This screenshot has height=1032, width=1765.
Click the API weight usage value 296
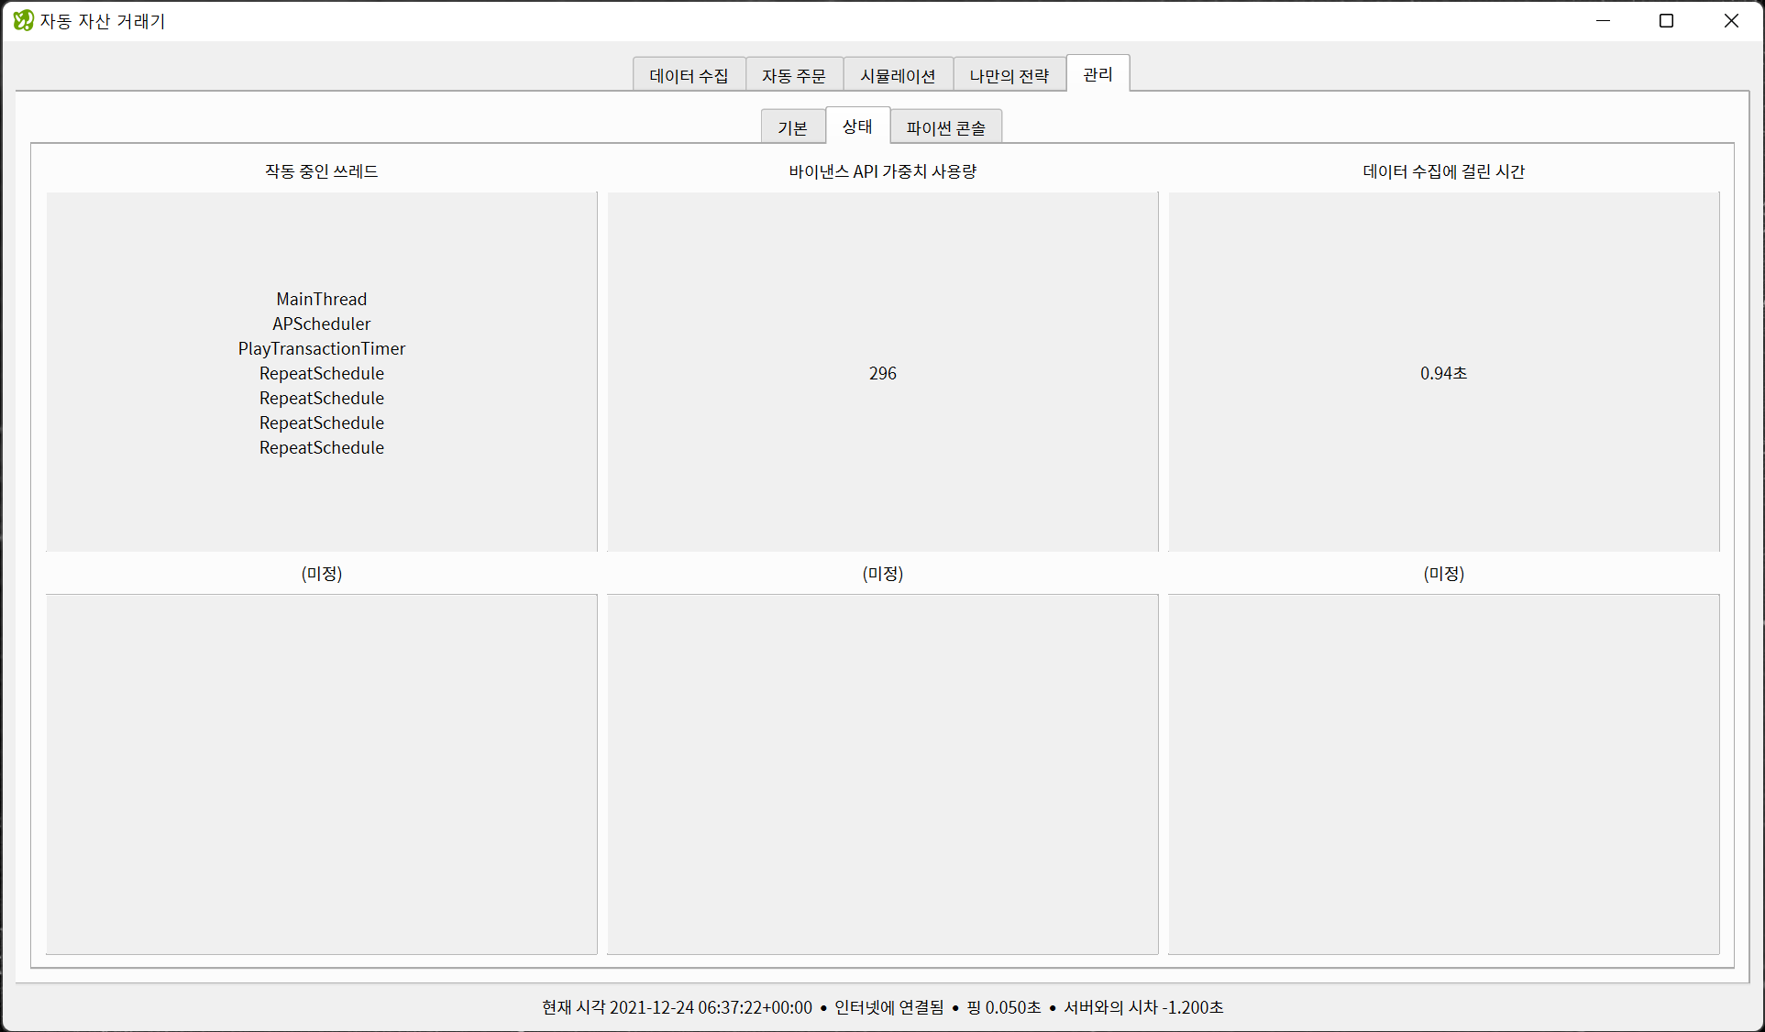[882, 373]
